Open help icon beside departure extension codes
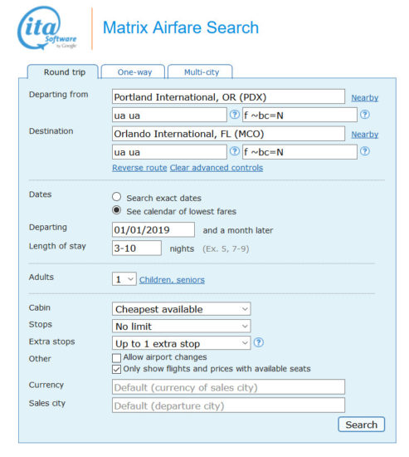This screenshot has width=409, height=457. point(365,115)
